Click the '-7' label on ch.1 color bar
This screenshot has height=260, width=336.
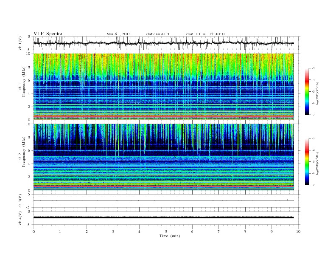click(313, 115)
